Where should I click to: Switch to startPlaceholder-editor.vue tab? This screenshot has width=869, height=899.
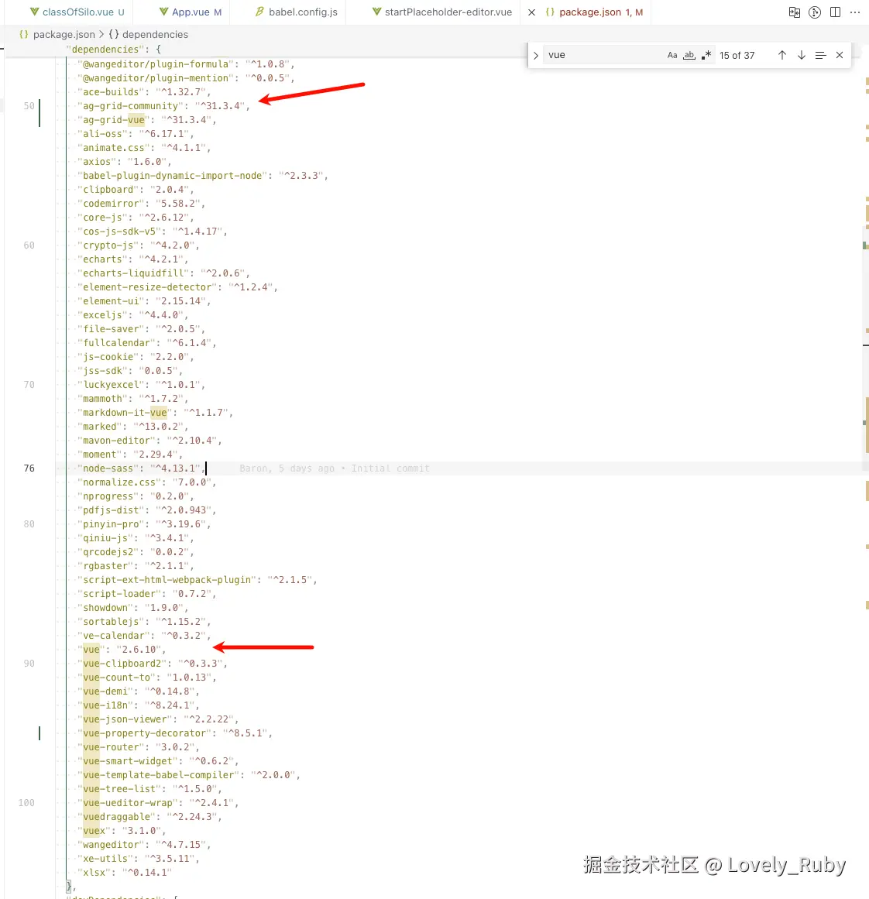click(x=441, y=12)
